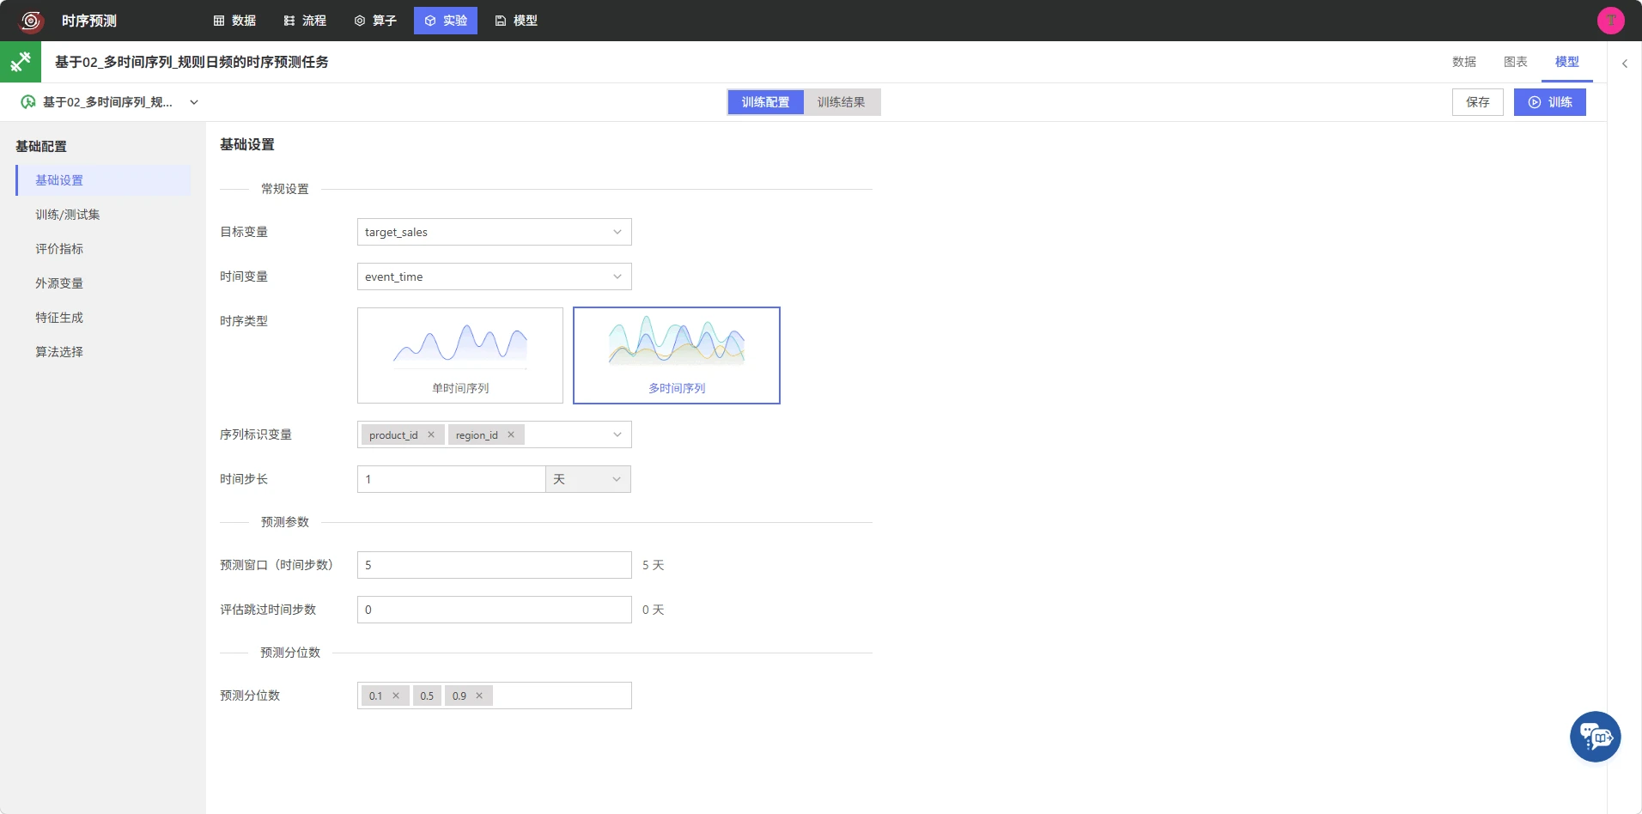Open the 天 time unit dropdown

(x=588, y=479)
